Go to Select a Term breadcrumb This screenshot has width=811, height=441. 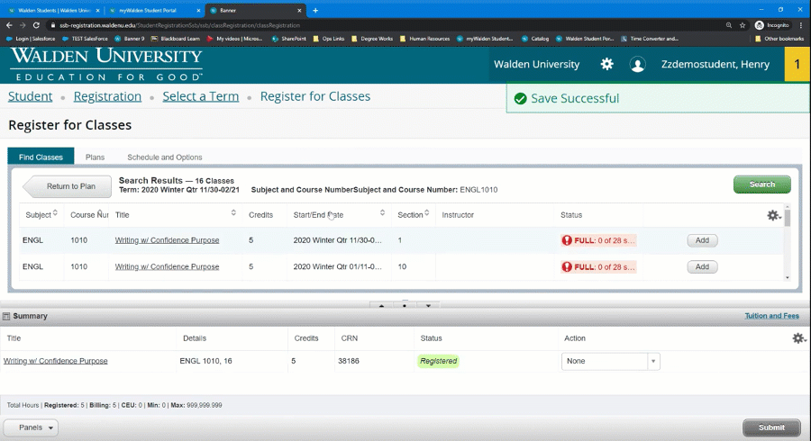coord(201,96)
